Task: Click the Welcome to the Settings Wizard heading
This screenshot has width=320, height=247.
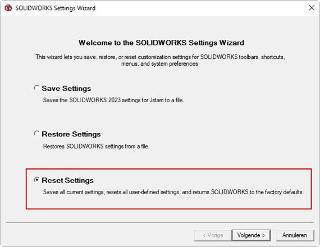Action: [162, 43]
